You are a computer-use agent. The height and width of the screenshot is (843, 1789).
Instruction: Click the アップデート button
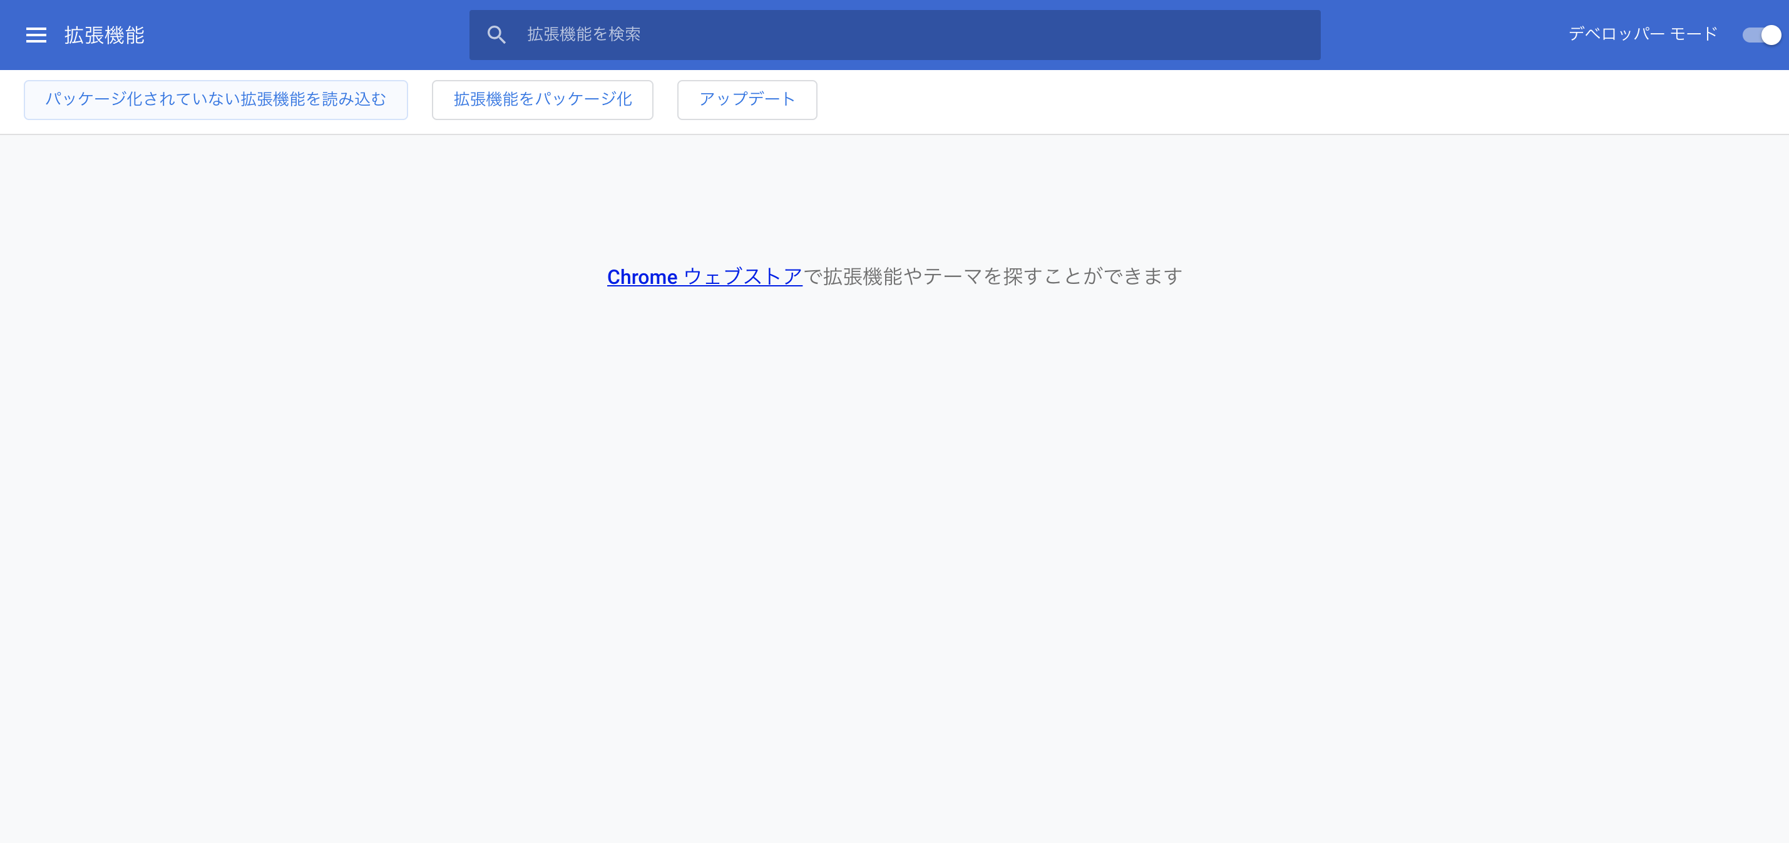pos(747,100)
